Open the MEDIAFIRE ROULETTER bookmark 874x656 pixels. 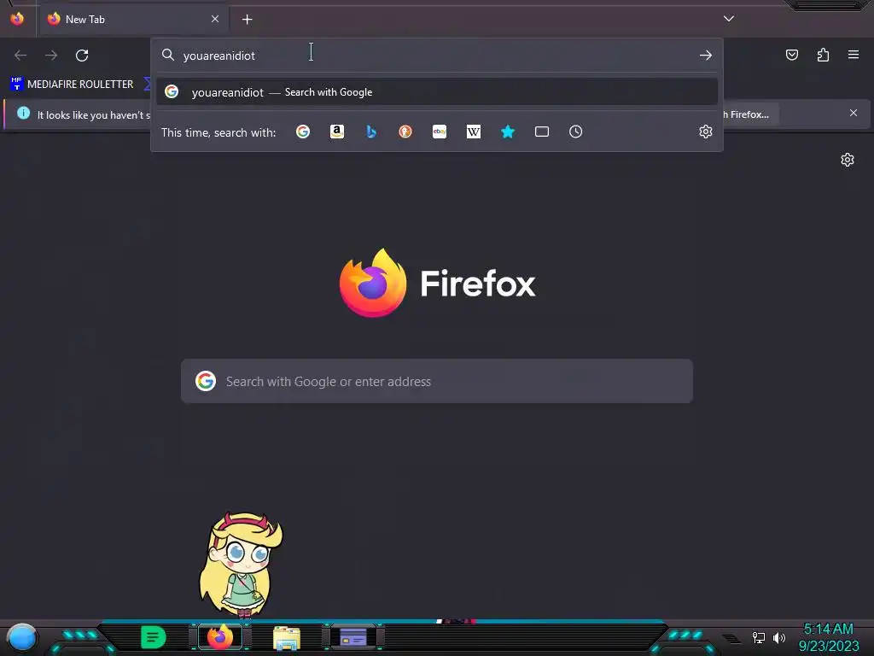(72, 85)
